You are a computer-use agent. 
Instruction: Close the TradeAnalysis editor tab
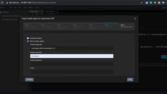(43, 11)
